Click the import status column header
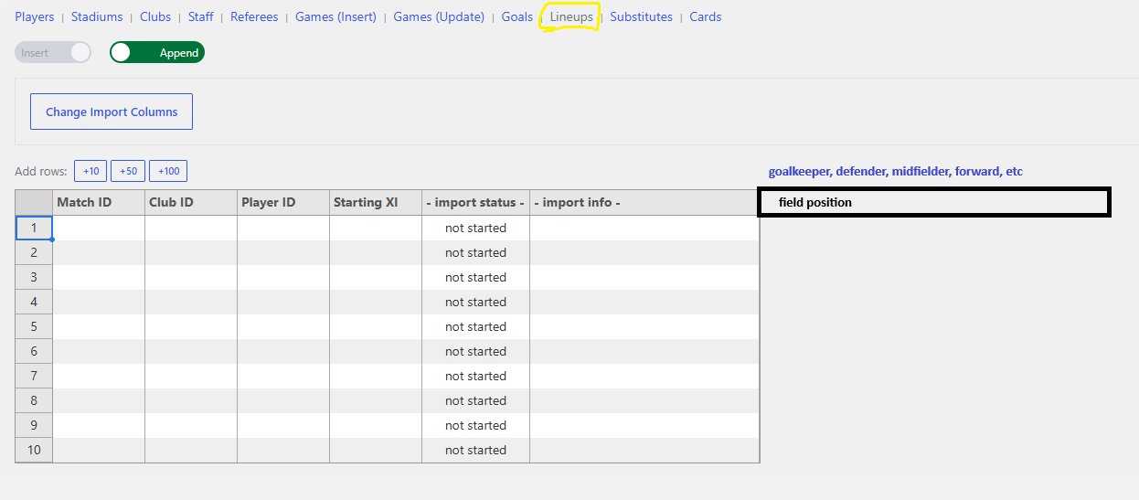Image resolution: width=1139 pixels, height=500 pixels. (475, 202)
